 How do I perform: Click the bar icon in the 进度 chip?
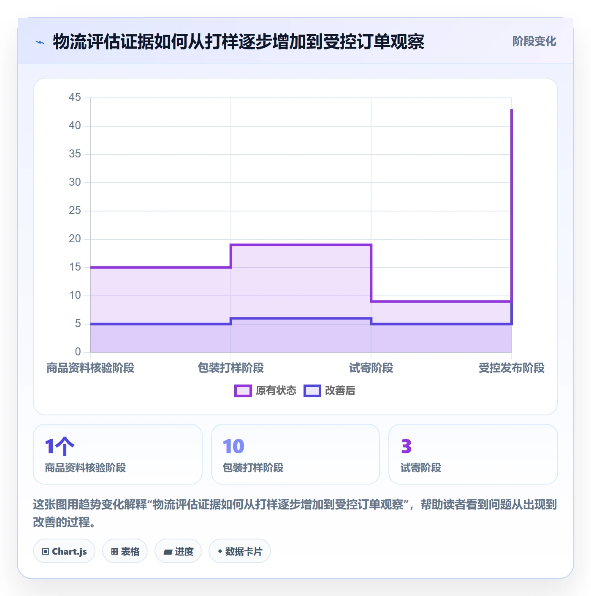click(x=168, y=552)
